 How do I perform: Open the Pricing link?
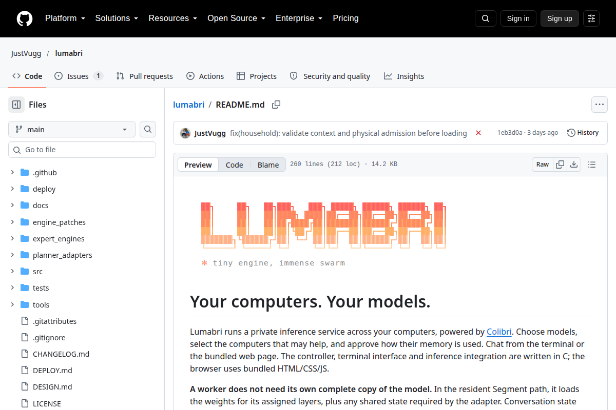pos(345,18)
